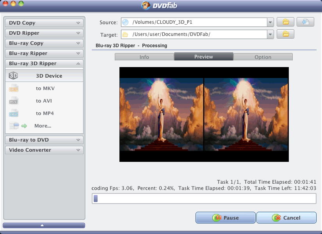Click the Task Time Left value 11:42:03
Viewport: 322px width, 234px height.
[305, 188]
